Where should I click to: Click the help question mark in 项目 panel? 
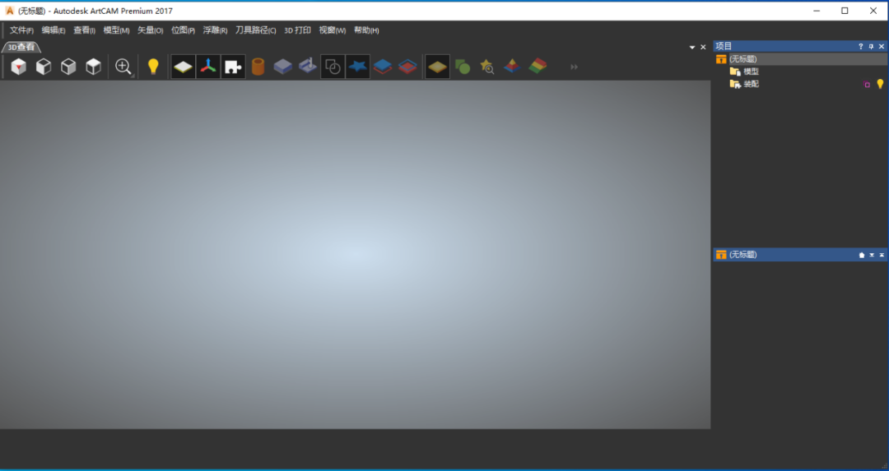(861, 47)
